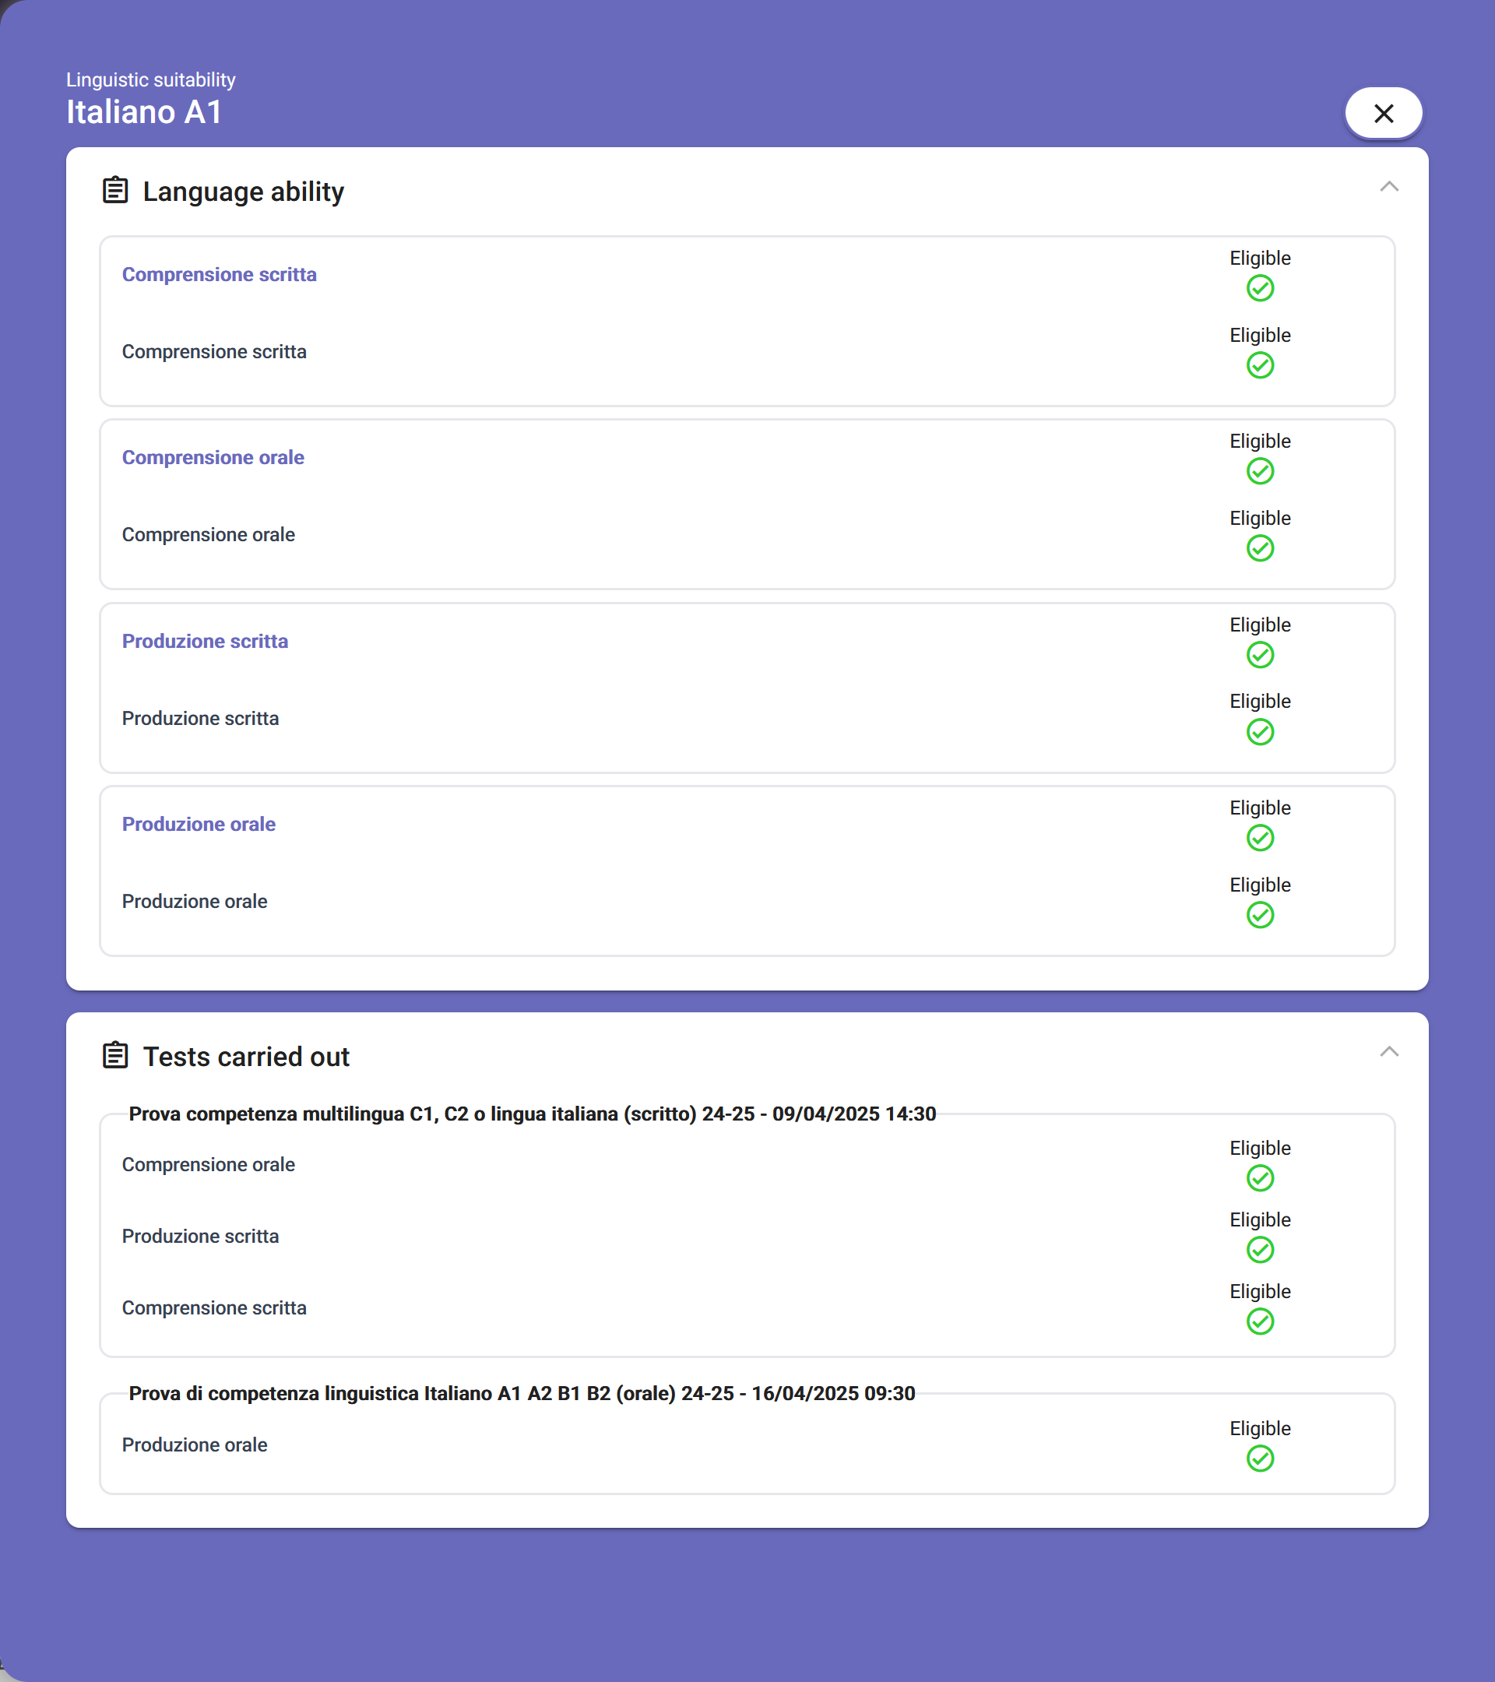Select the Language ability section title

point(243,192)
